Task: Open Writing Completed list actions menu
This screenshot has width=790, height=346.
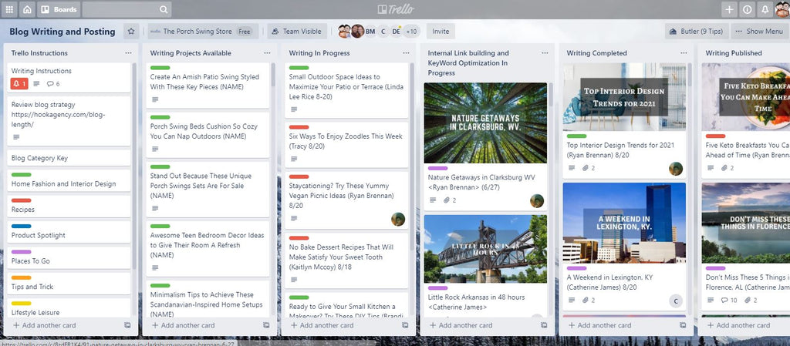Action: point(684,53)
